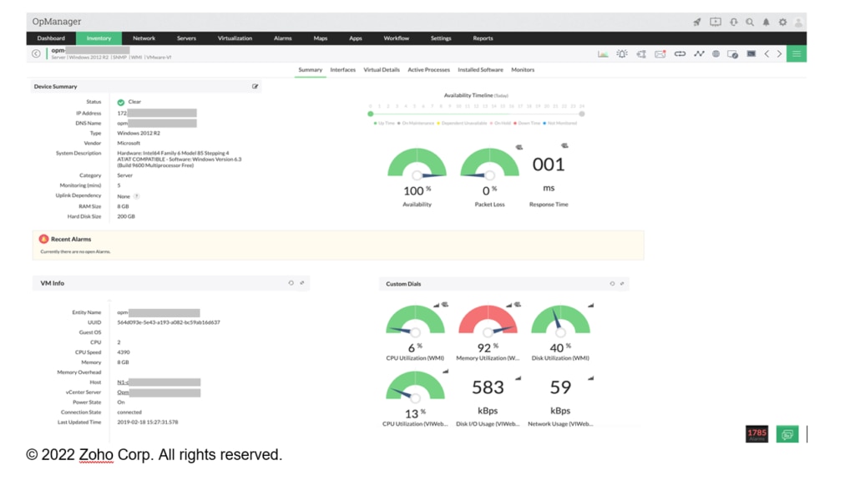Click the OpManager logo text
The height and width of the screenshot is (481, 855).
(57, 22)
